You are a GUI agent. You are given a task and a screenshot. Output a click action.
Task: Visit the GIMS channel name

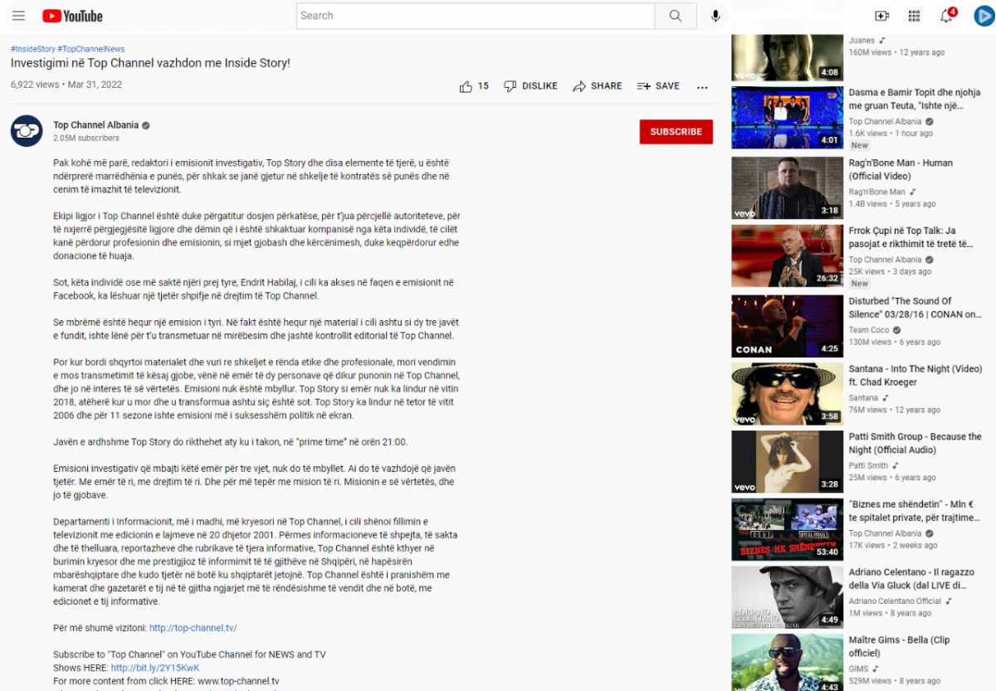(858, 669)
